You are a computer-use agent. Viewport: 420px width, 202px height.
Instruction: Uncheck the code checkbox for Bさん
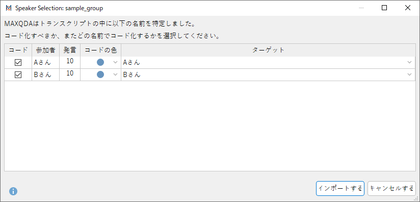tap(18, 75)
